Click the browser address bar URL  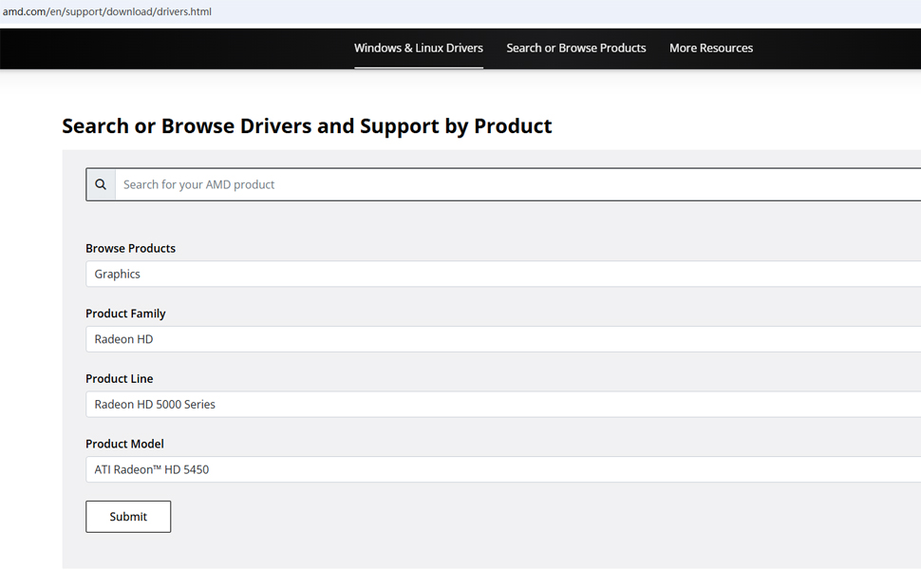click(x=107, y=11)
